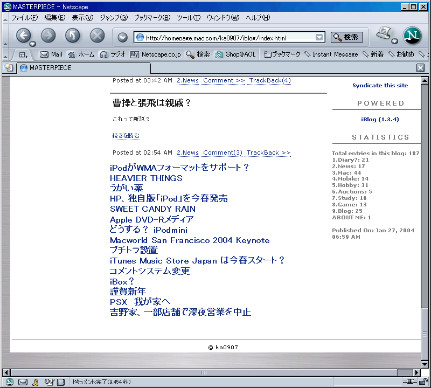Open the iBox？ entry link

[x=122, y=282]
